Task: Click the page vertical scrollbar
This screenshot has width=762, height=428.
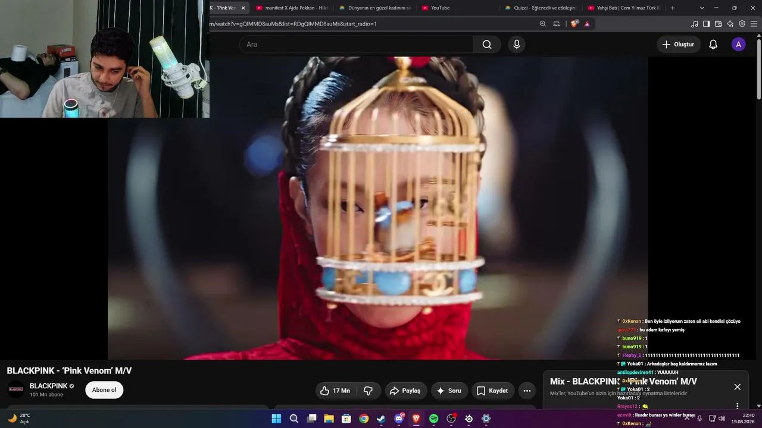Action: (758, 68)
